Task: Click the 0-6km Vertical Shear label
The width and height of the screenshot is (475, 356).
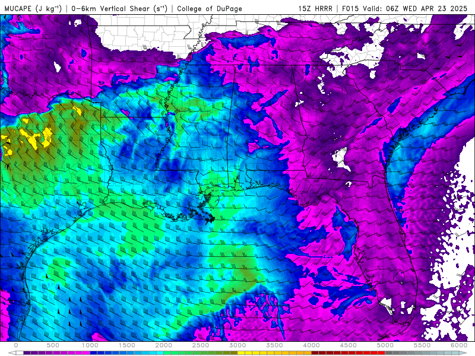Action: (119, 8)
